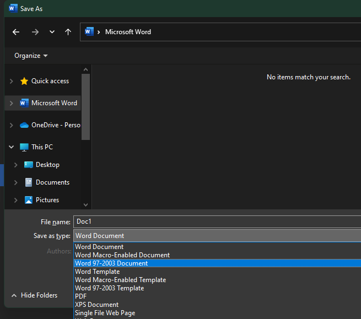Image resolution: width=361 pixels, height=319 pixels.
Task: Expand the Quick access tree node
Action: pyautogui.click(x=11, y=81)
